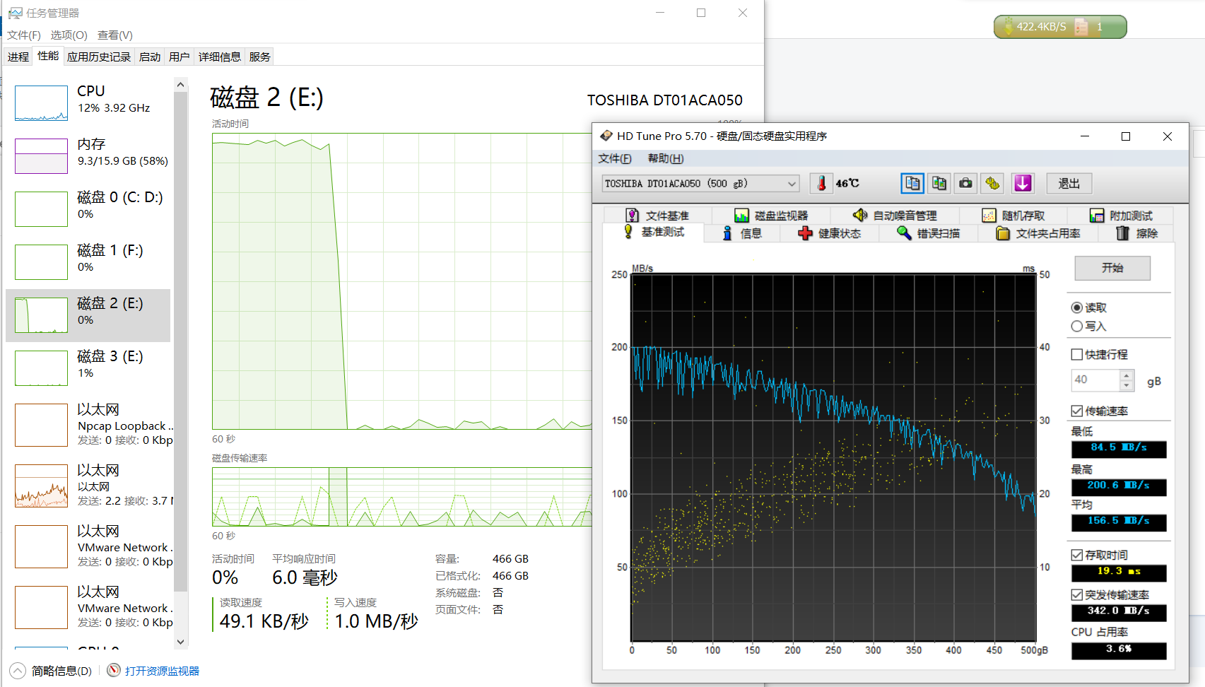Open the 信息 tab
This screenshot has height=687, width=1205.
click(742, 233)
